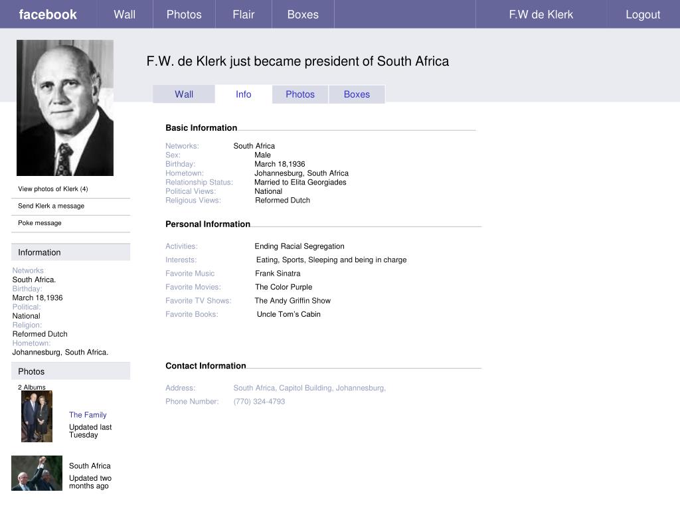Click Johannesburg, South Africa in Basic Information
The width and height of the screenshot is (680, 510).
click(x=301, y=173)
